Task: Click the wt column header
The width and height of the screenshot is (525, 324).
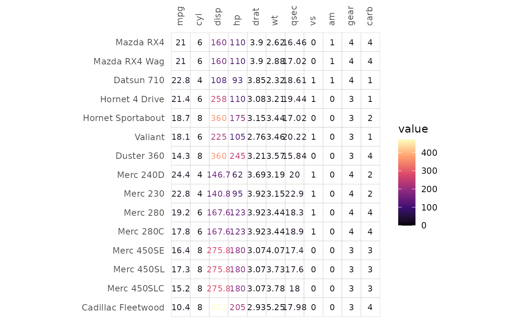Action: coord(275,21)
